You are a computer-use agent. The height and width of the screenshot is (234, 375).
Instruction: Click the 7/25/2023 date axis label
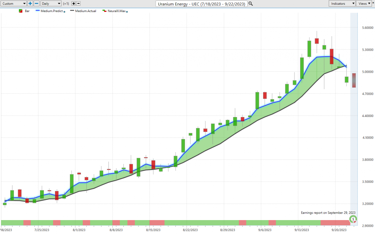click(42, 230)
